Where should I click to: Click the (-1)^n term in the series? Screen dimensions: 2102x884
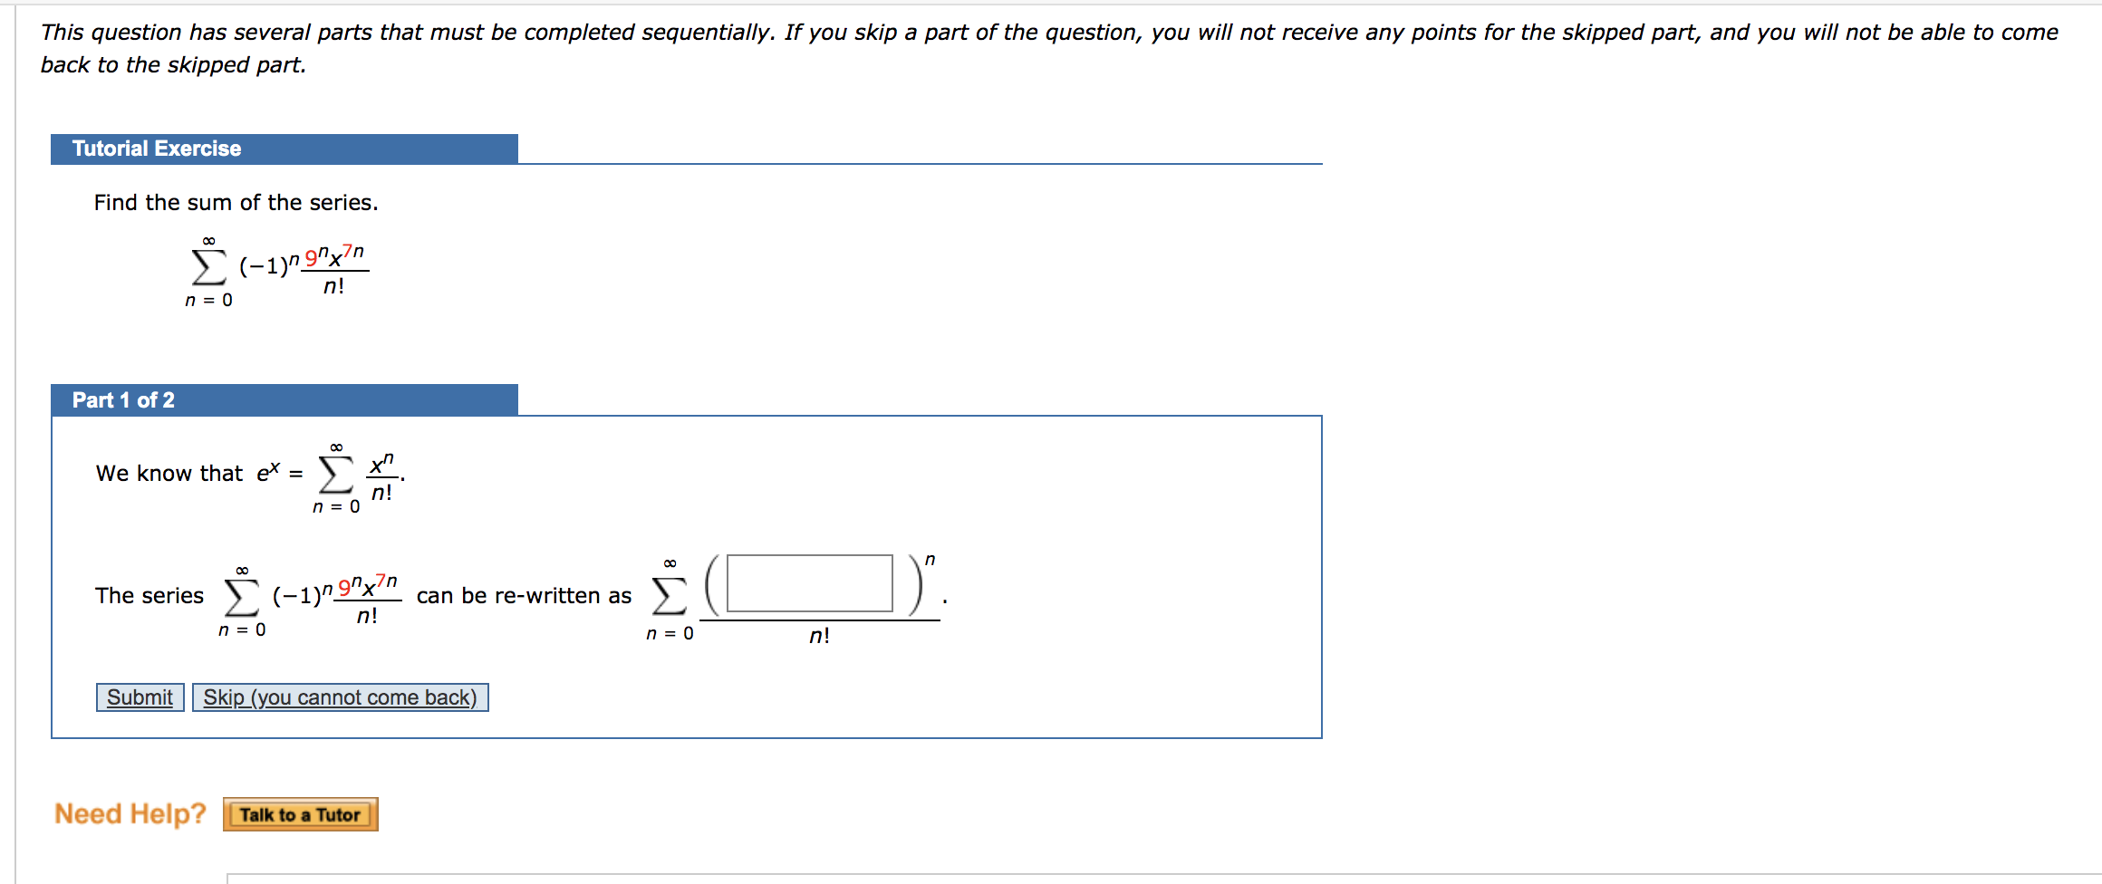[x=263, y=265]
